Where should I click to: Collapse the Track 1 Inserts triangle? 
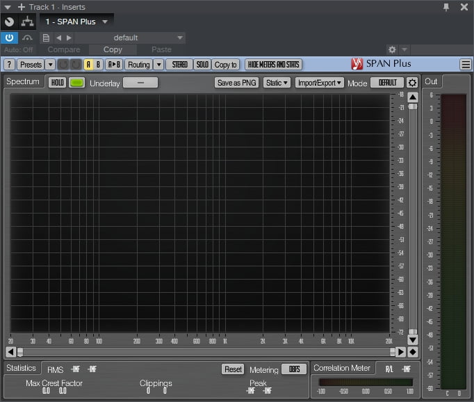point(8,7)
